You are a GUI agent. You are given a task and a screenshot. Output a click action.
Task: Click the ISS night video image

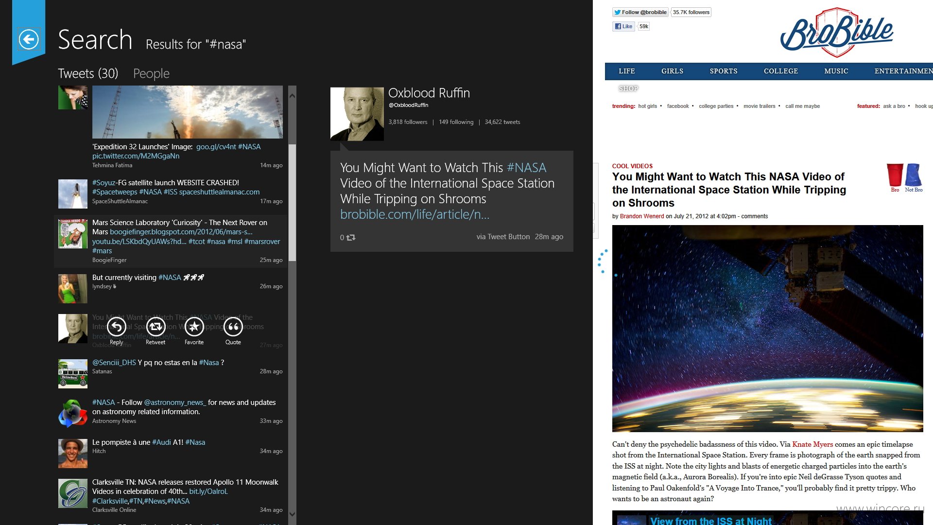(x=767, y=328)
